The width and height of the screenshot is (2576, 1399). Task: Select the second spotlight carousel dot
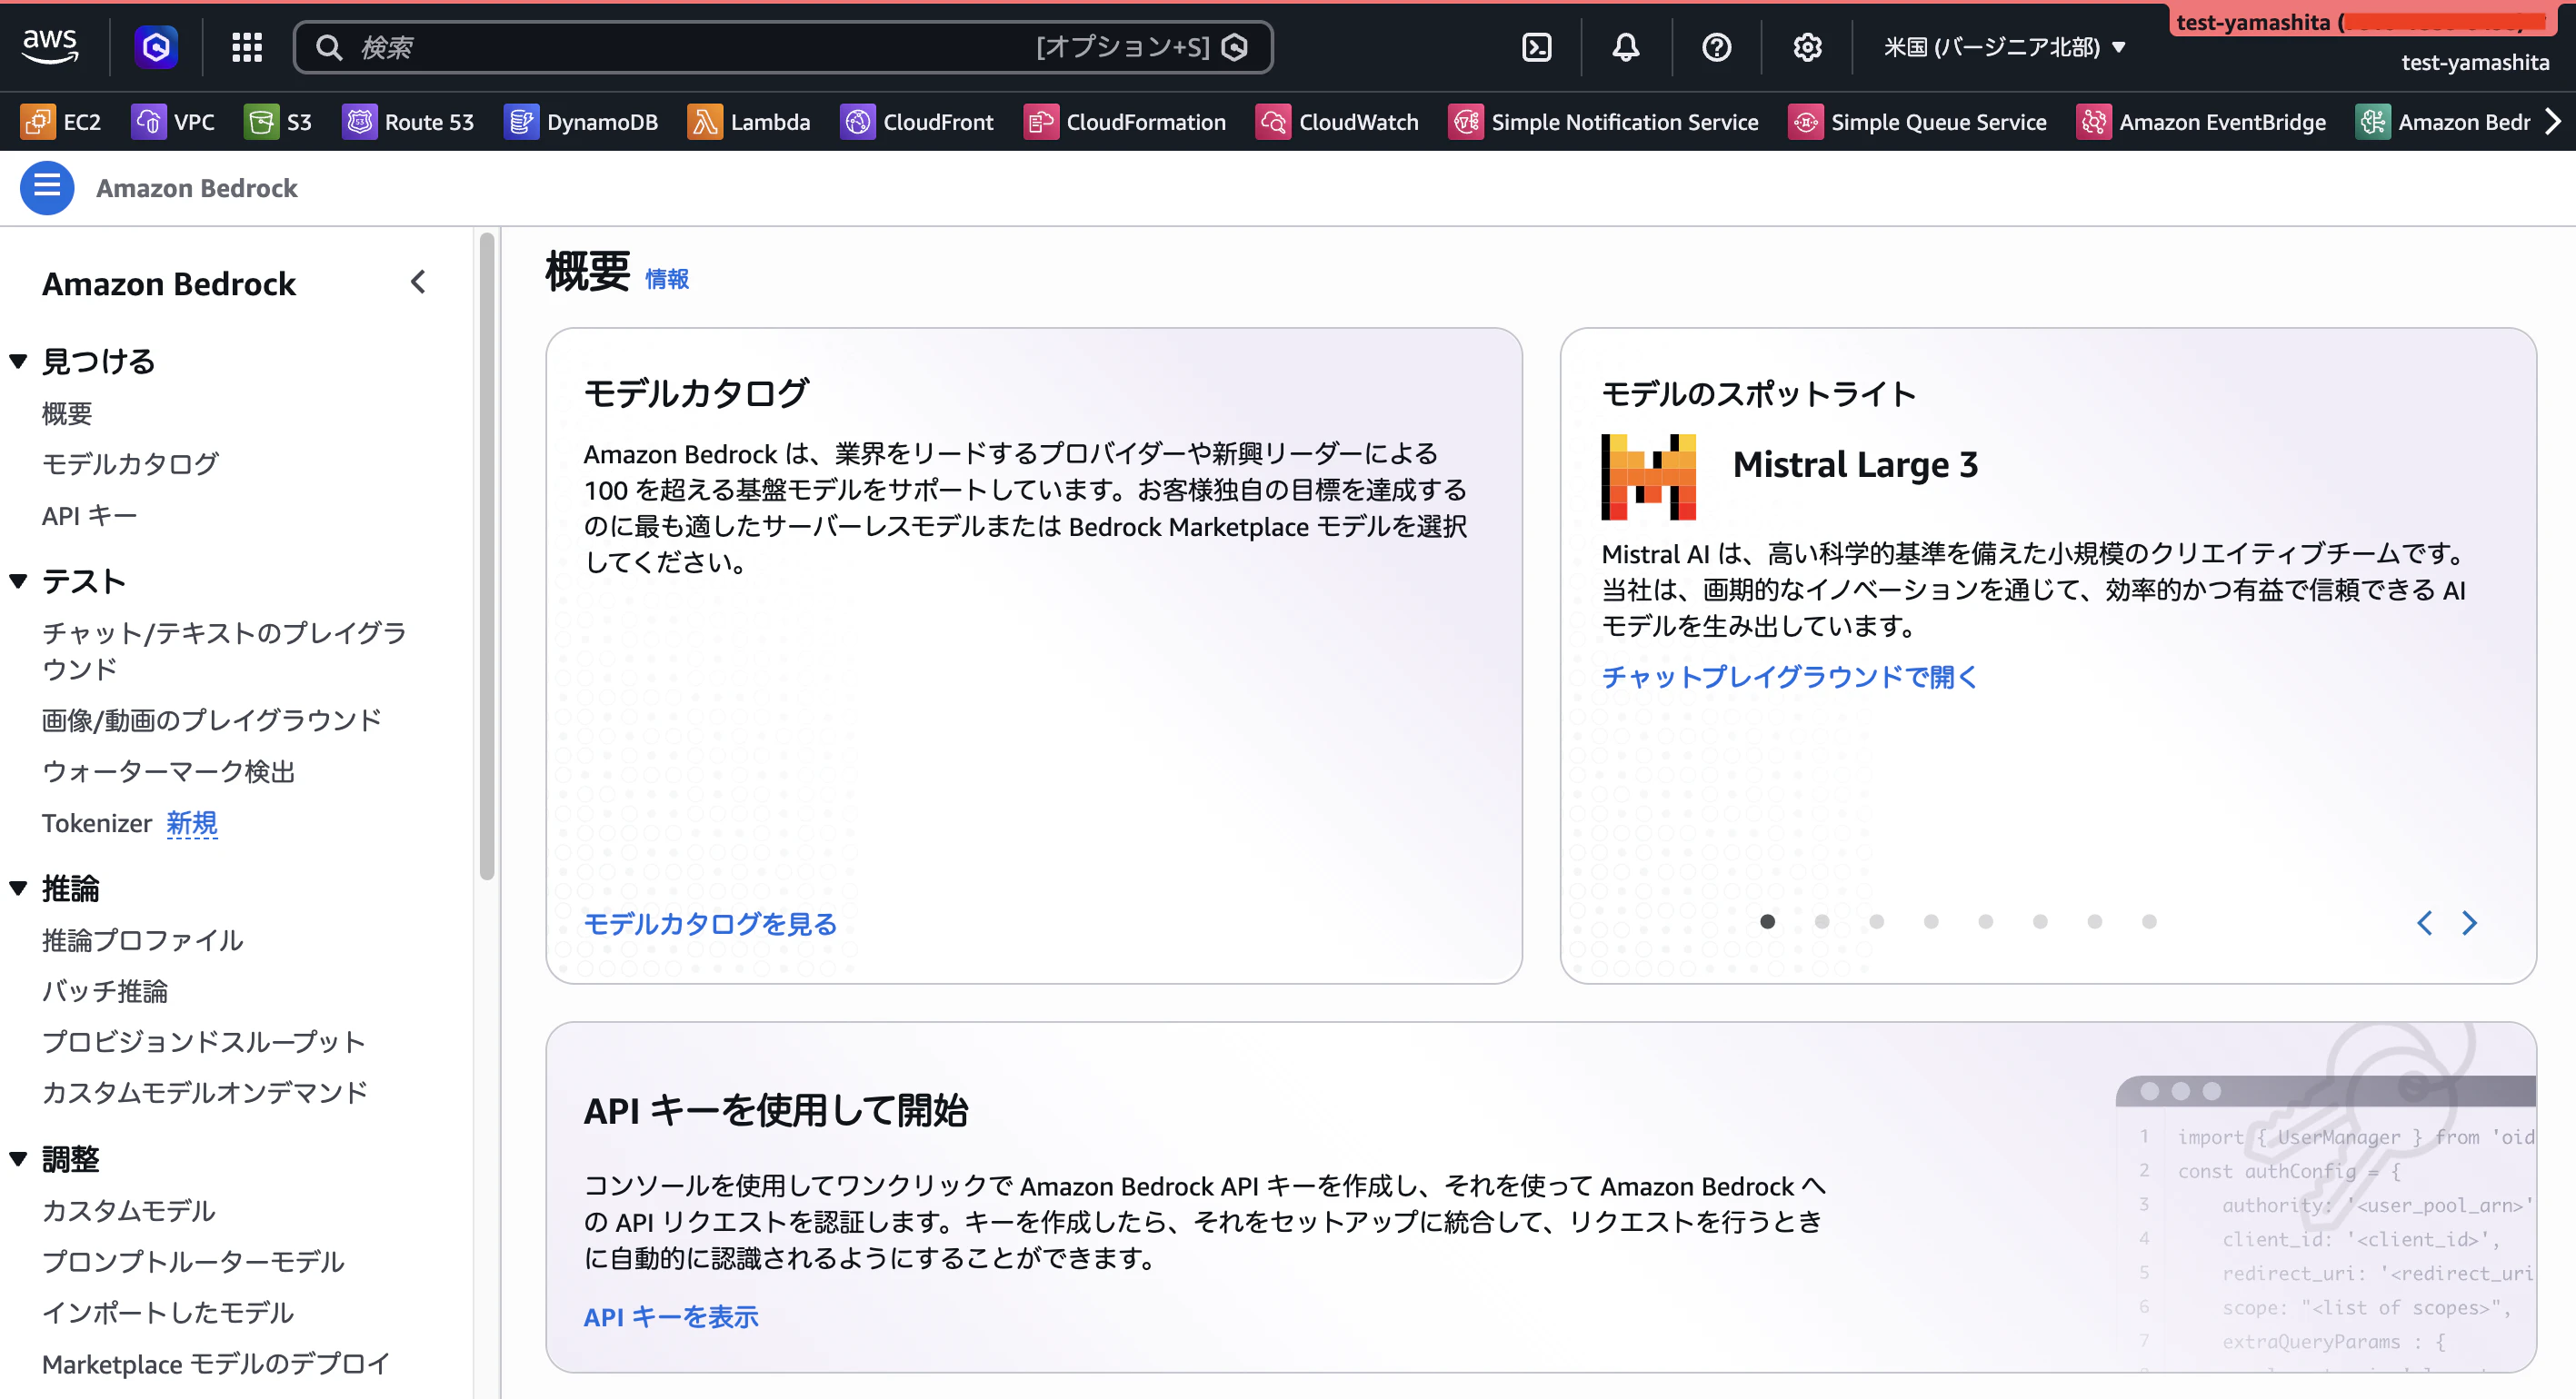[x=1822, y=921]
